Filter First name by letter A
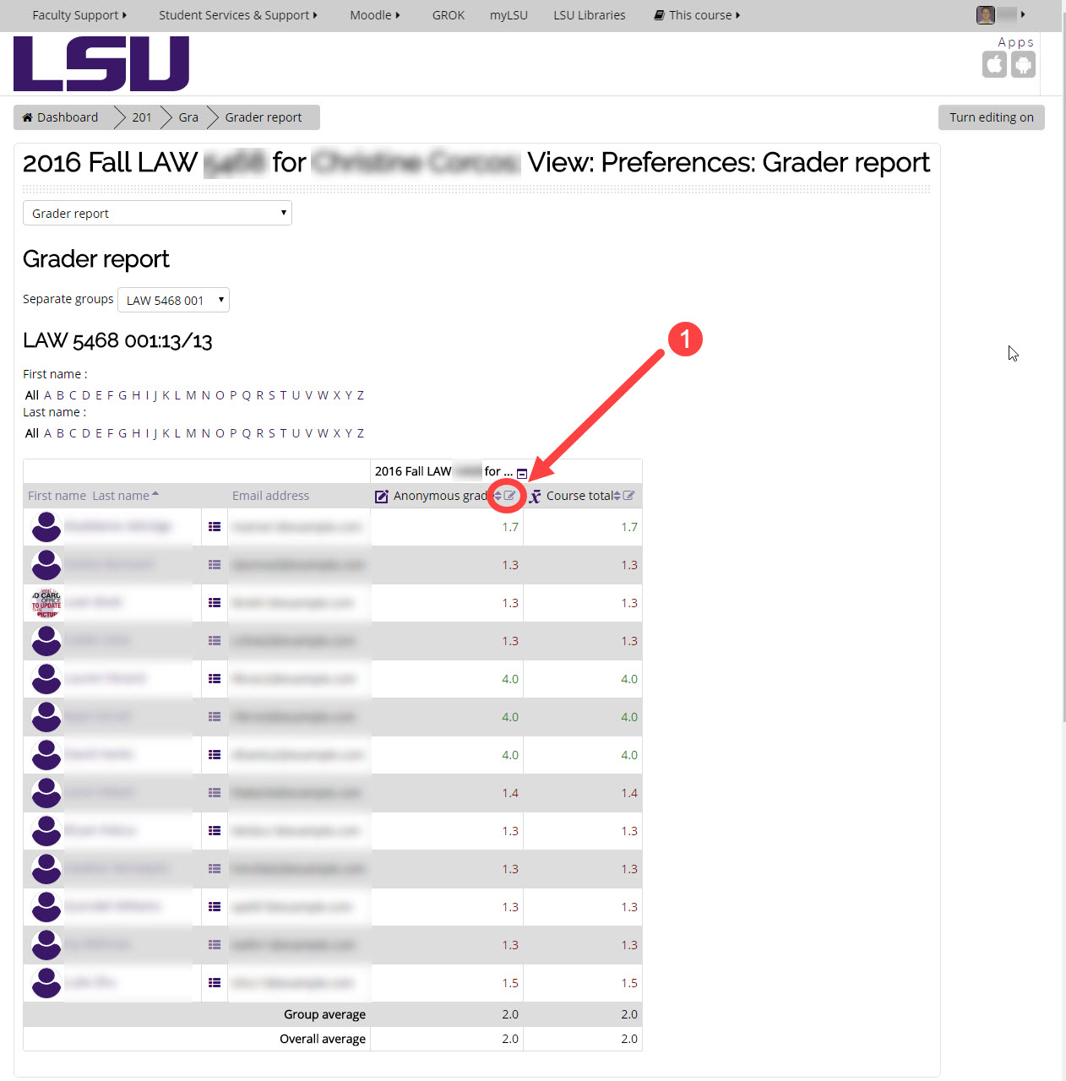Image resolution: width=1066 pixels, height=1081 pixels. 48,395
